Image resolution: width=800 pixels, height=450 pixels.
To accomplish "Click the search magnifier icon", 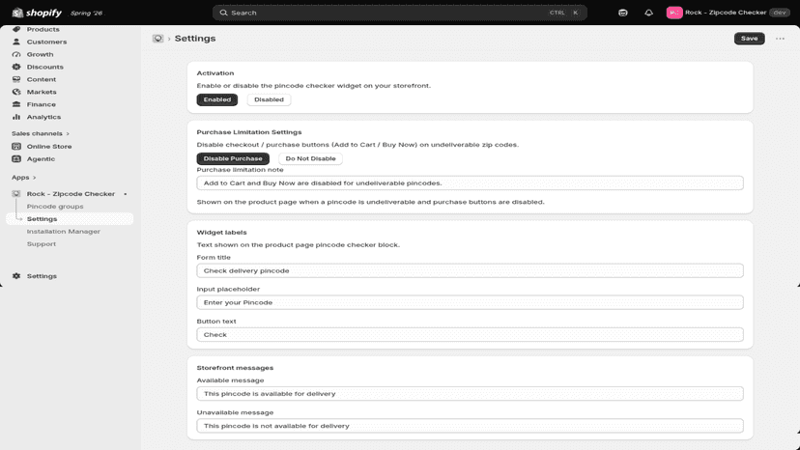I will click(223, 13).
